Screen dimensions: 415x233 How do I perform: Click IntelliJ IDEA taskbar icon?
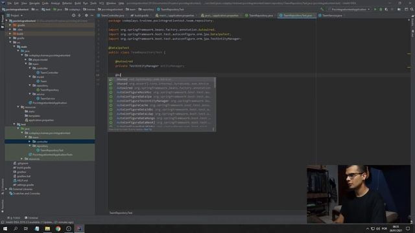pyautogui.click(x=79, y=228)
